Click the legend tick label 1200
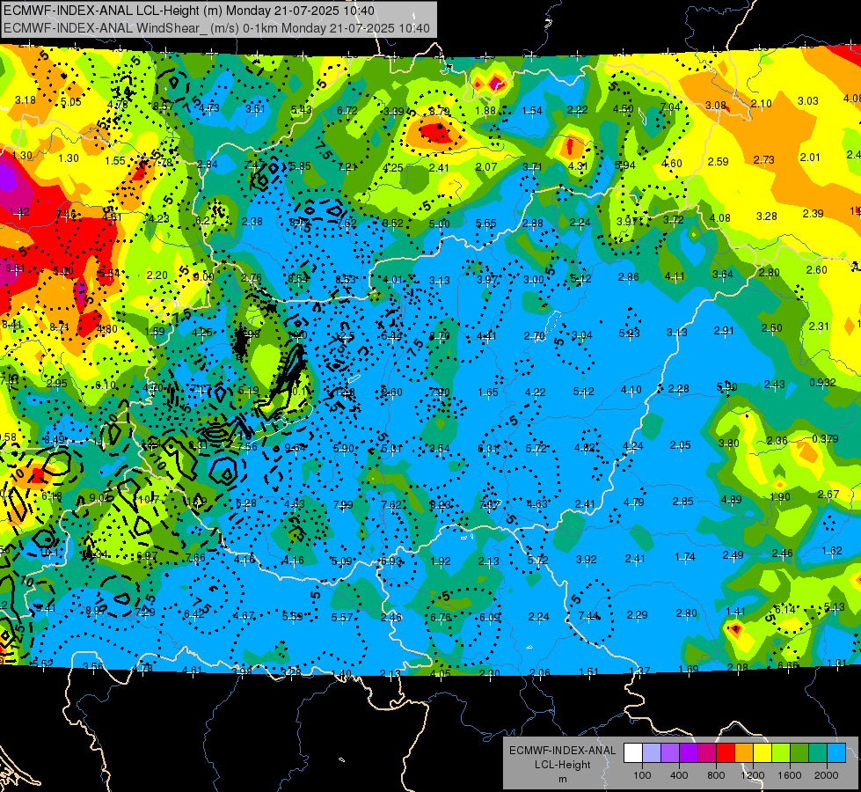Screen dimensions: 861x792 [753, 775]
